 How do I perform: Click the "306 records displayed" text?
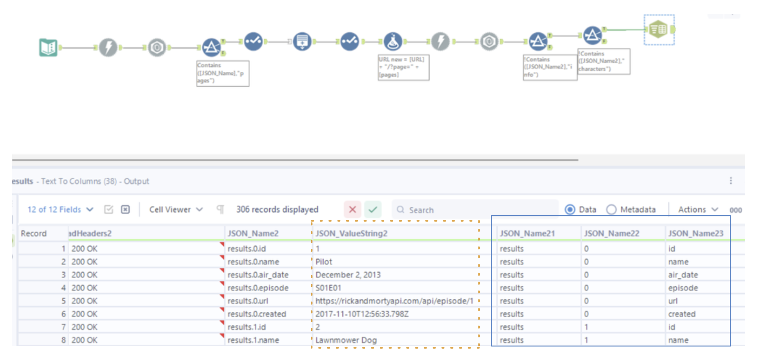[277, 210]
